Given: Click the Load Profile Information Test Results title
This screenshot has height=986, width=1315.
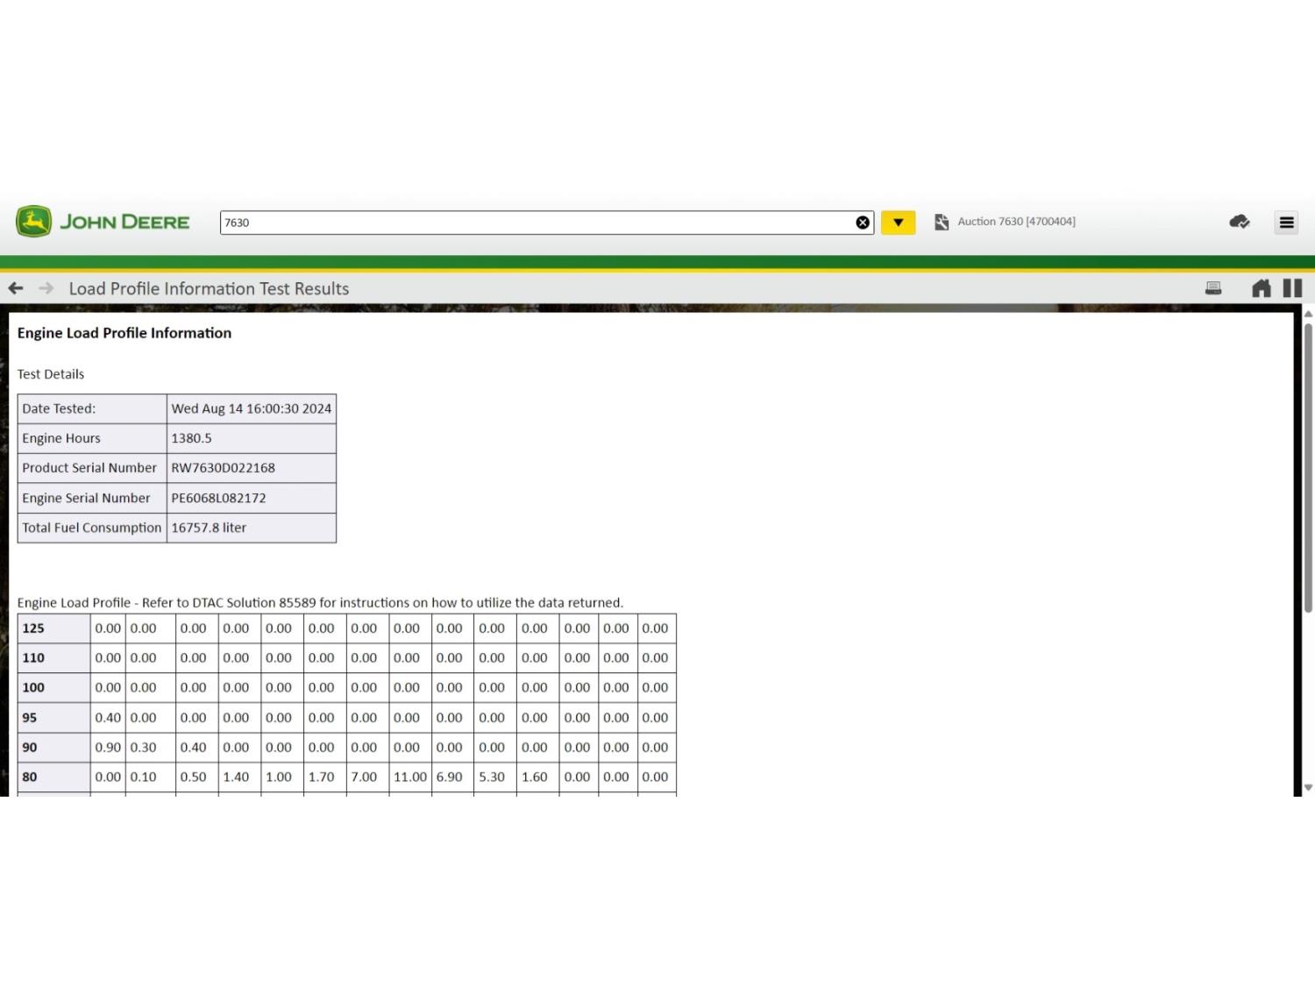Looking at the screenshot, I should coord(209,288).
